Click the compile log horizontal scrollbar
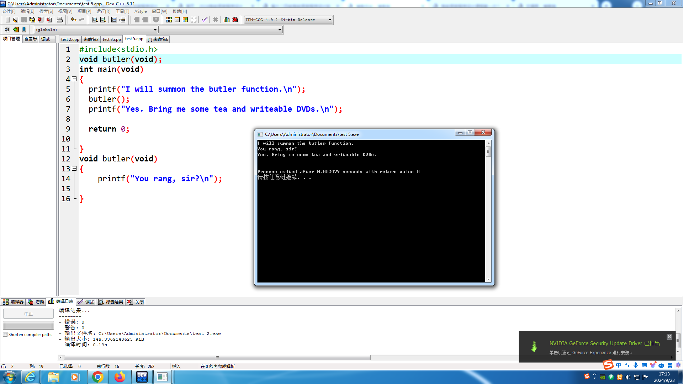 point(217,357)
